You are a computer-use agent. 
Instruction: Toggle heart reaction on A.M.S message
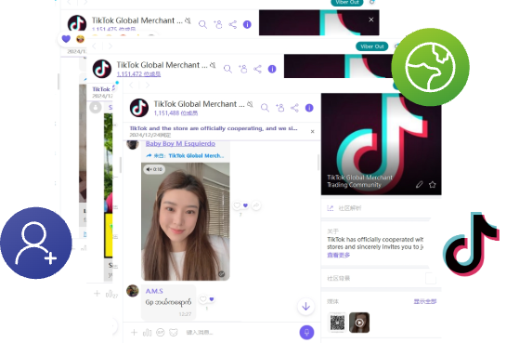point(203,299)
